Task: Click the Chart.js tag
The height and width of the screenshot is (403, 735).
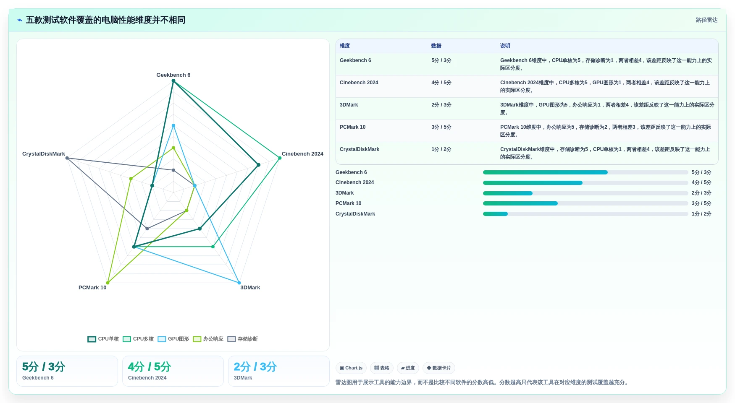Action: tap(351, 368)
